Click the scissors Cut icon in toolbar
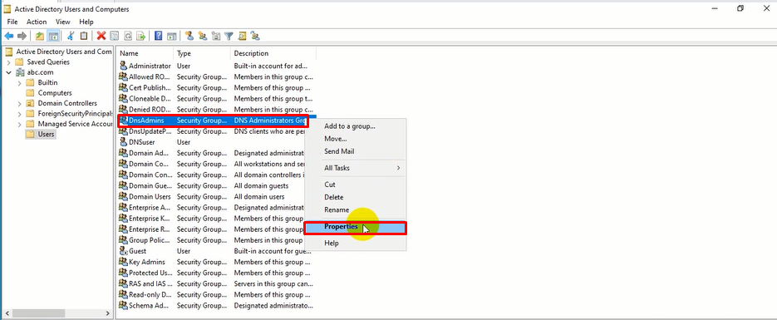 [x=71, y=36]
